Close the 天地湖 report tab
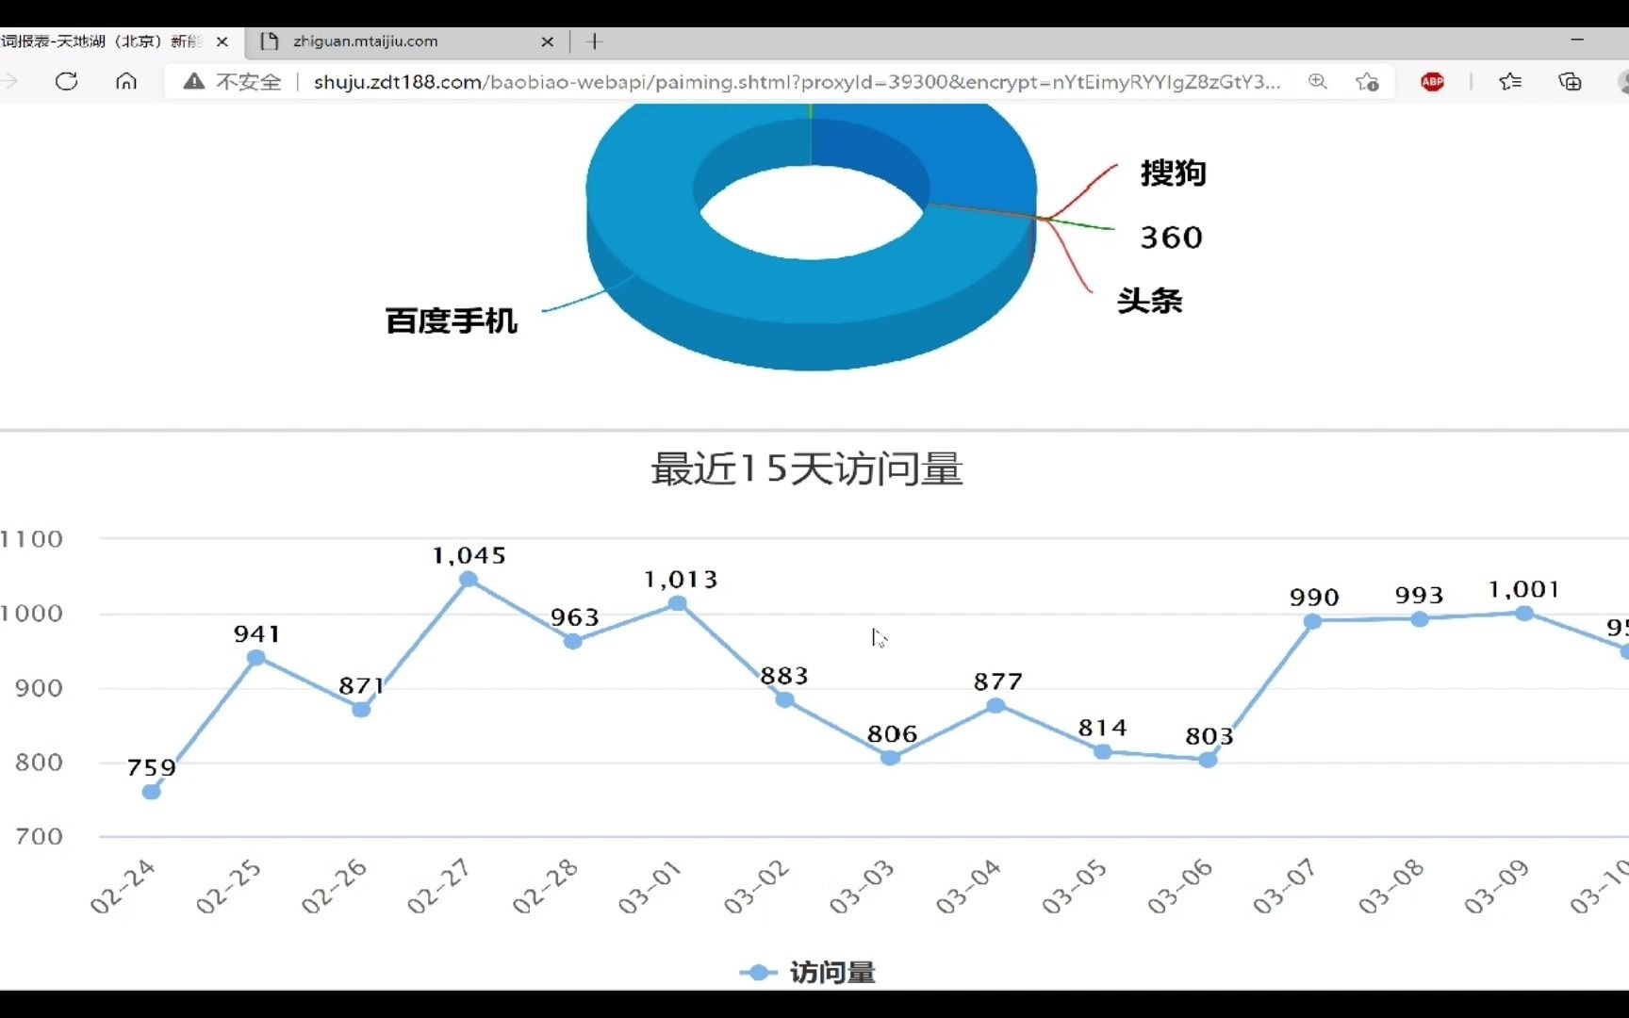 222,41
